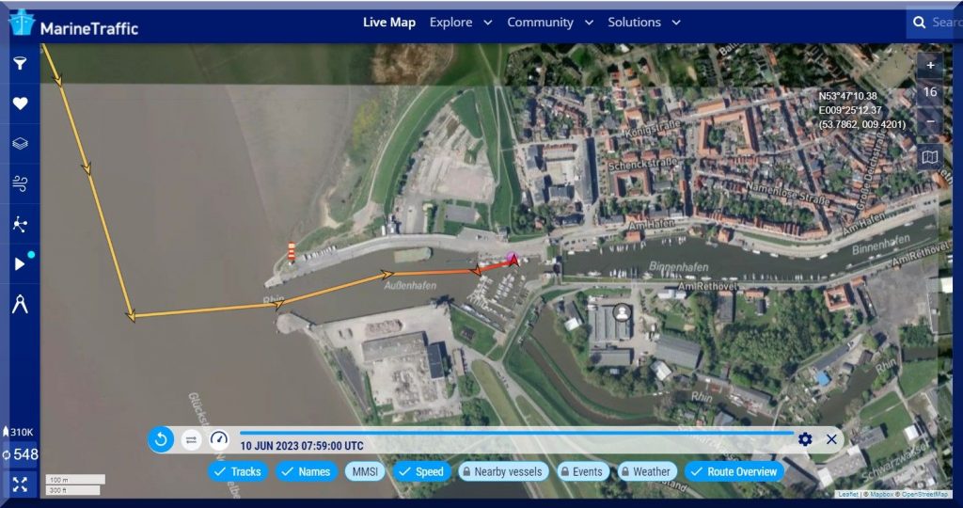Open the density maps node icon

click(x=20, y=224)
